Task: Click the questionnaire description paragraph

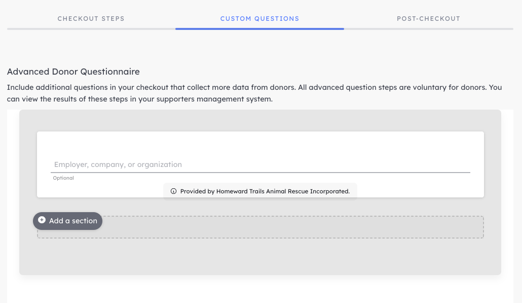Action: click(x=254, y=93)
